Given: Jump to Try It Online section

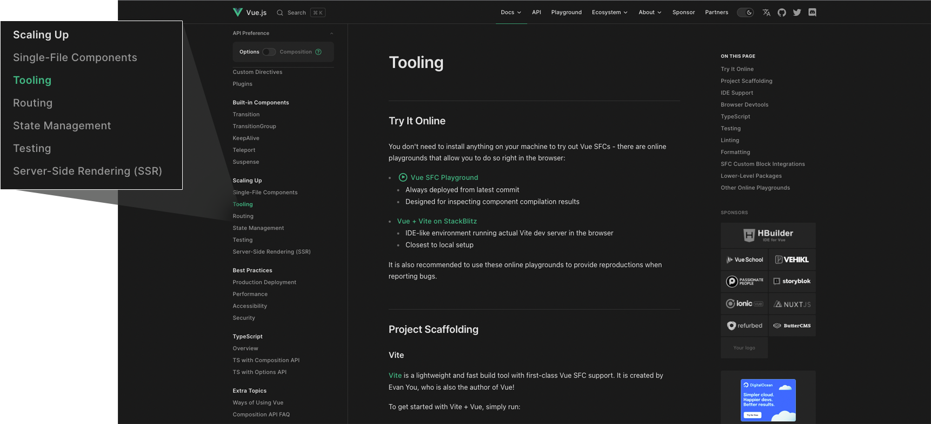Looking at the screenshot, I should (x=737, y=69).
